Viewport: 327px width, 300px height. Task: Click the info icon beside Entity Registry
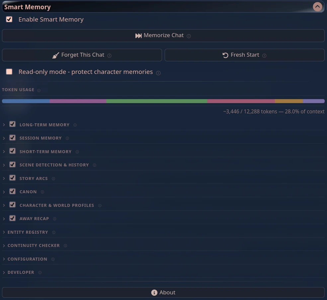[x=53, y=232]
